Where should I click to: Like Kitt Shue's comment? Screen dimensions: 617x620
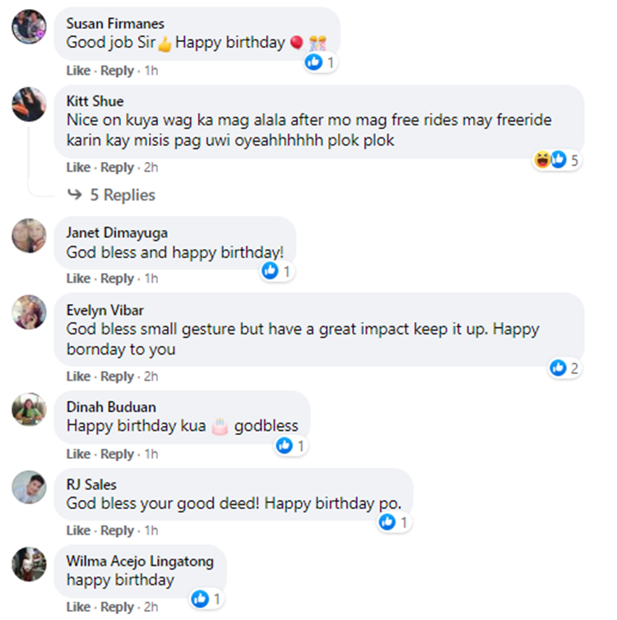click(78, 167)
